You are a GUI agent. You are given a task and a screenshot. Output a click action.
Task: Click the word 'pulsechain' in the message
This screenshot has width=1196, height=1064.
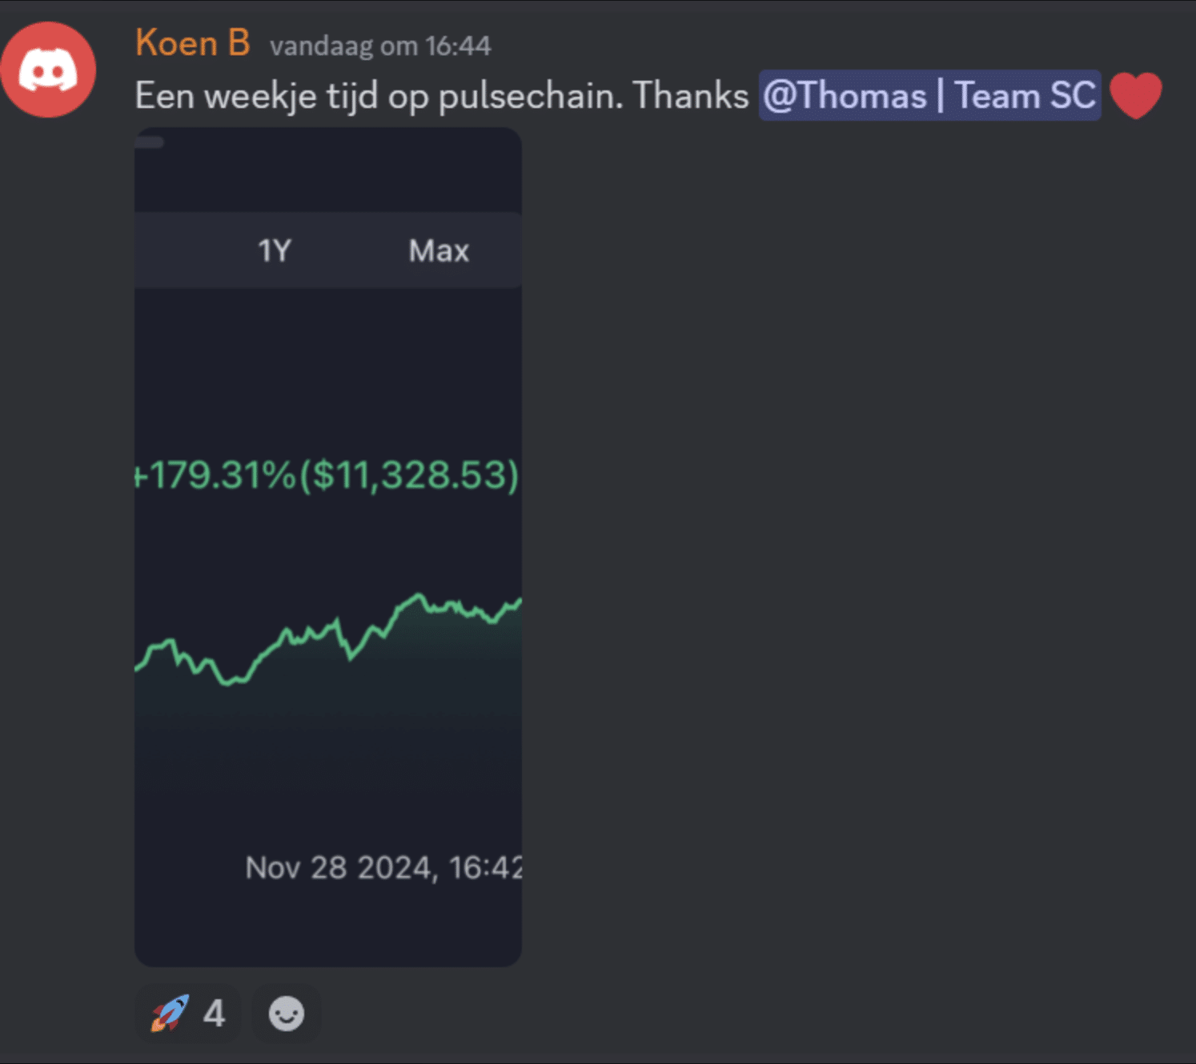[x=530, y=96]
